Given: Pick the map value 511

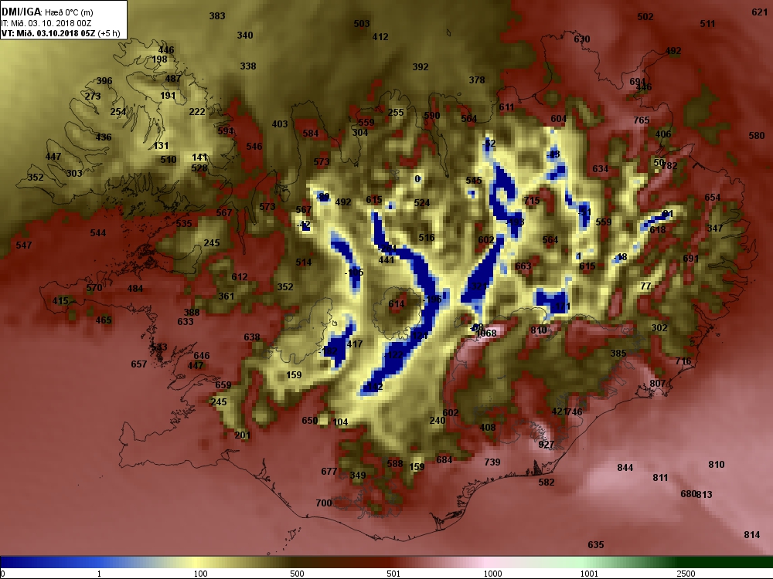Looking at the screenshot, I should point(707,24).
